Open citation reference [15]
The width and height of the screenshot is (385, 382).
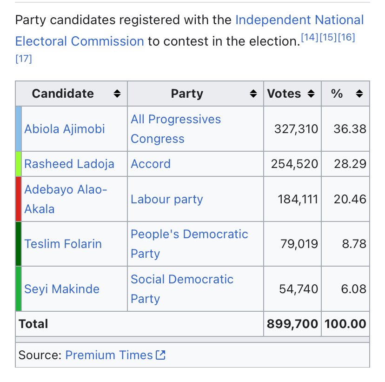(329, 38)
